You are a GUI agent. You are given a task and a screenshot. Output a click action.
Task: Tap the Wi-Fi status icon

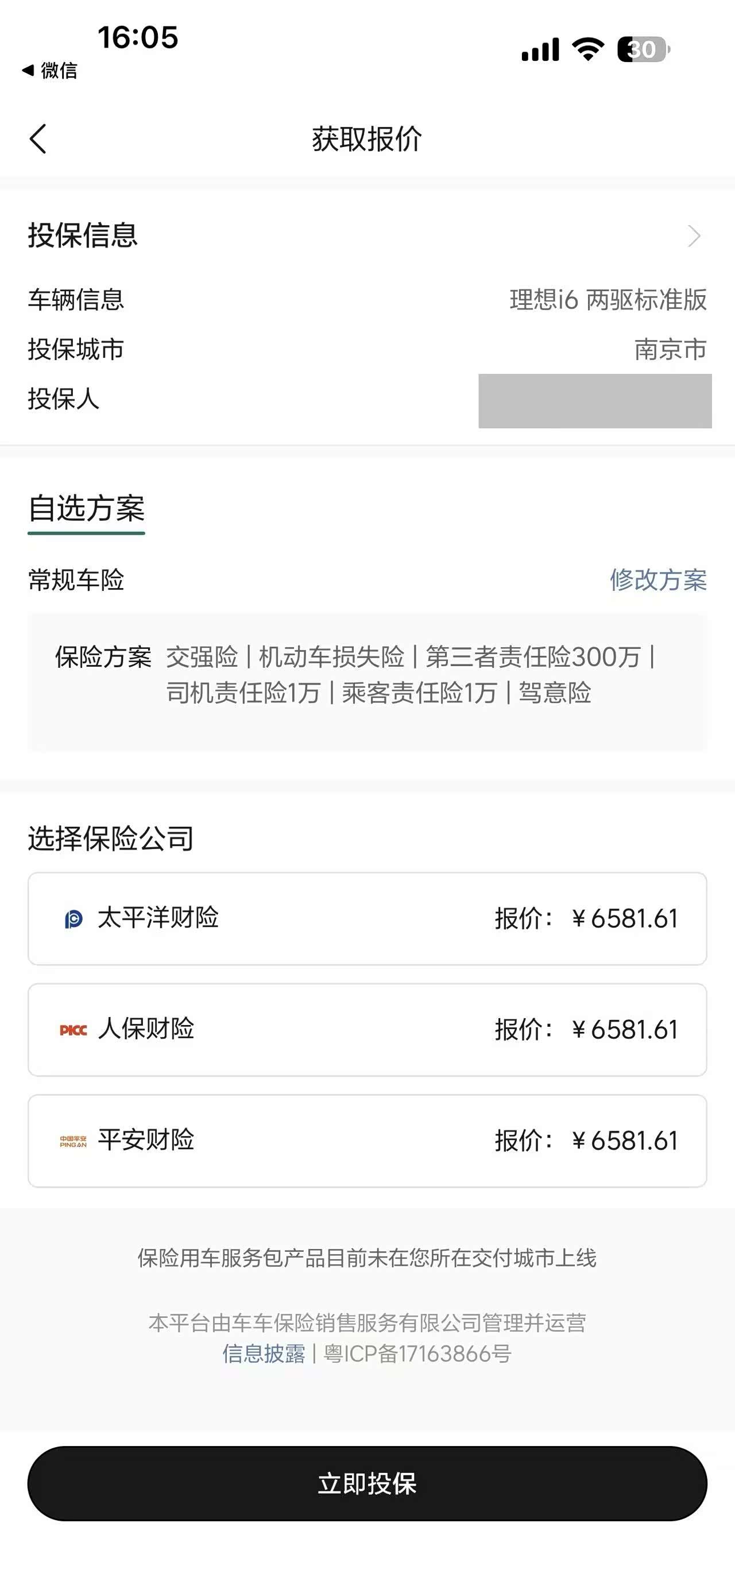pyautogui.click(x=588, y=49)
